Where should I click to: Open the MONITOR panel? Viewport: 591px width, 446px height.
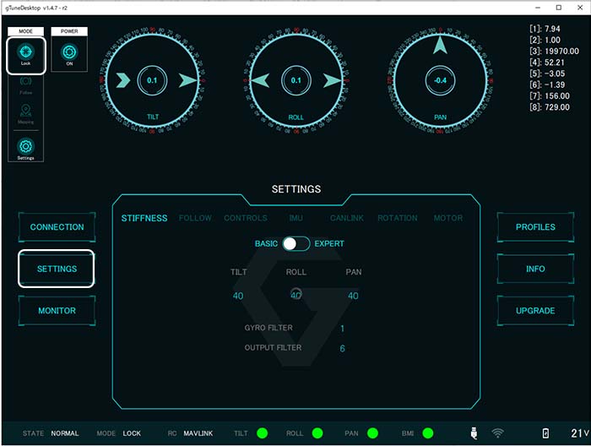[x=57, y=311]
